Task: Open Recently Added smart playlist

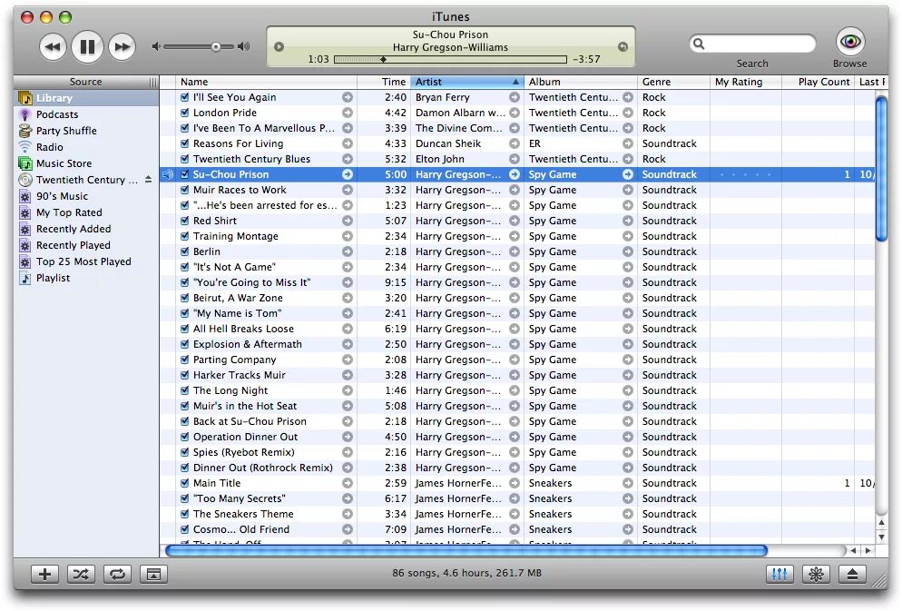Action: tap(86, 229)
